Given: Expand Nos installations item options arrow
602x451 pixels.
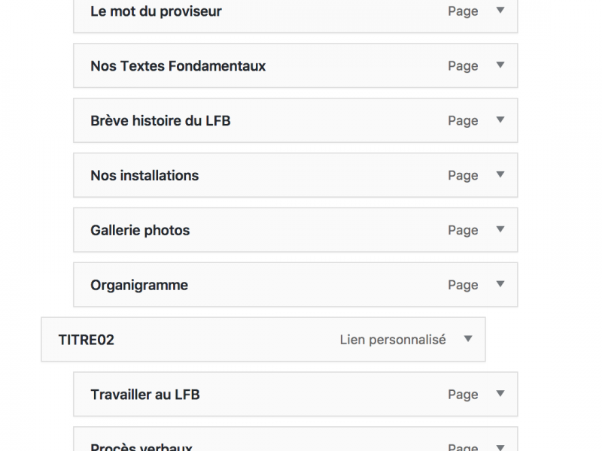Looking at the screenshot, I should (500, 175).
